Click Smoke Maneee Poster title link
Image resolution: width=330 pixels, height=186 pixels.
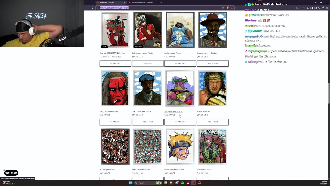click(x=207, y=53)
